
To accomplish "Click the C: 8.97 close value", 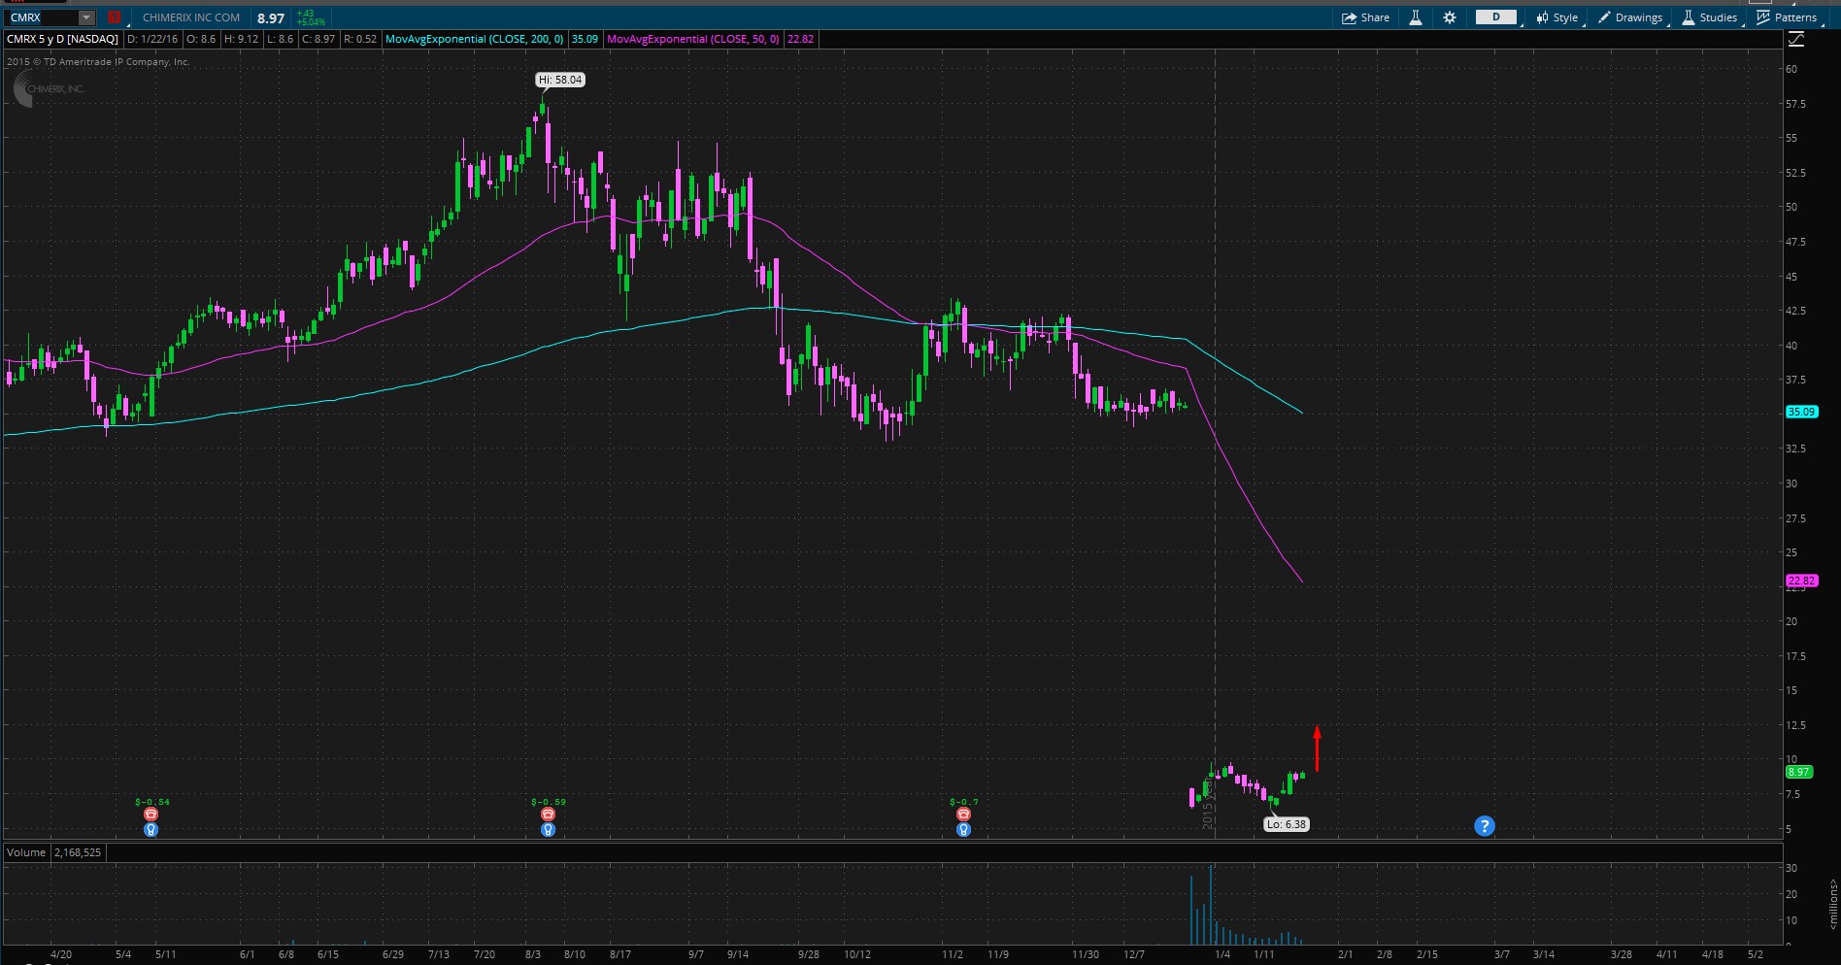I will click(x=318, y=39).
